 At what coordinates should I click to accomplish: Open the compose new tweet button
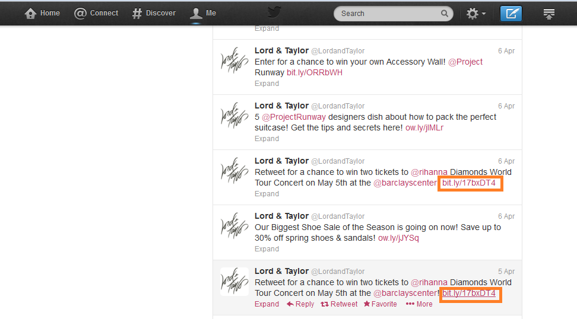click(x=511, y=13)
